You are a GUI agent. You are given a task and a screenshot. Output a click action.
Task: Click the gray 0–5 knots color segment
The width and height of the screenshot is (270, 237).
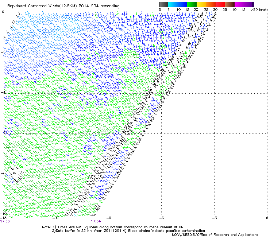click(163, 4)
